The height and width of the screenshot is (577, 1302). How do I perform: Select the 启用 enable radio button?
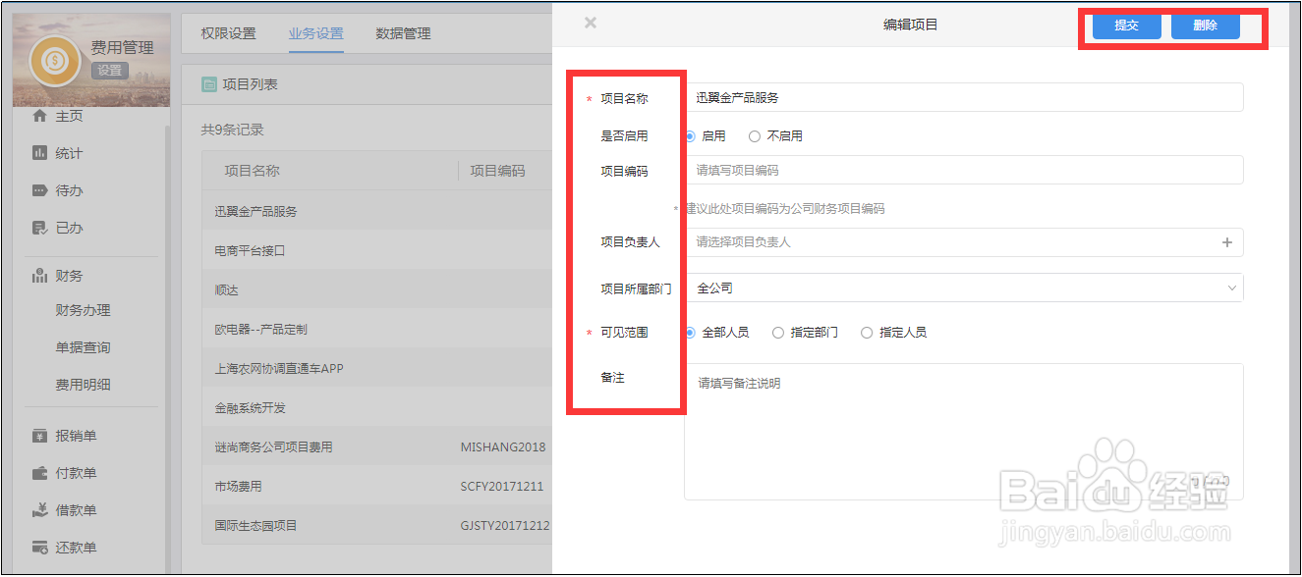click(693, 135)
